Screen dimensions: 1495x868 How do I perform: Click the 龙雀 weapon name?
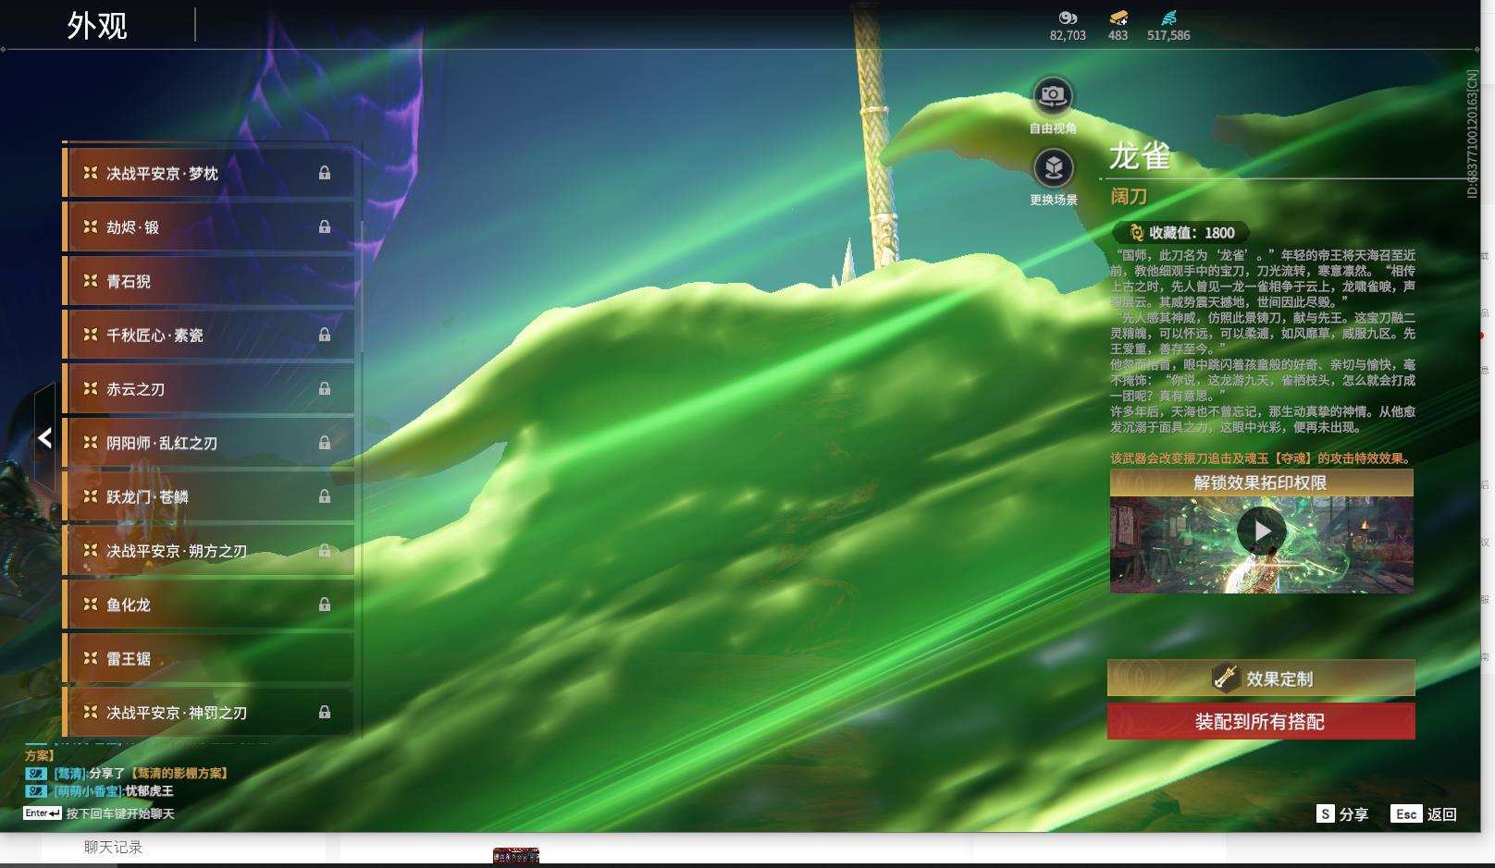[1140, 156]
